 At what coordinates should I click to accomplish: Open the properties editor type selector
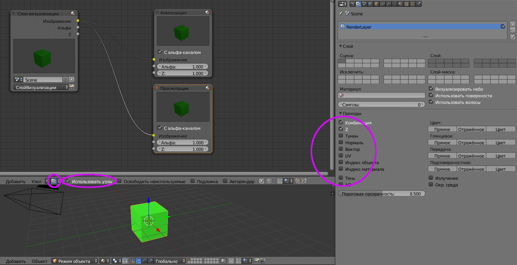tap(343, 4)
